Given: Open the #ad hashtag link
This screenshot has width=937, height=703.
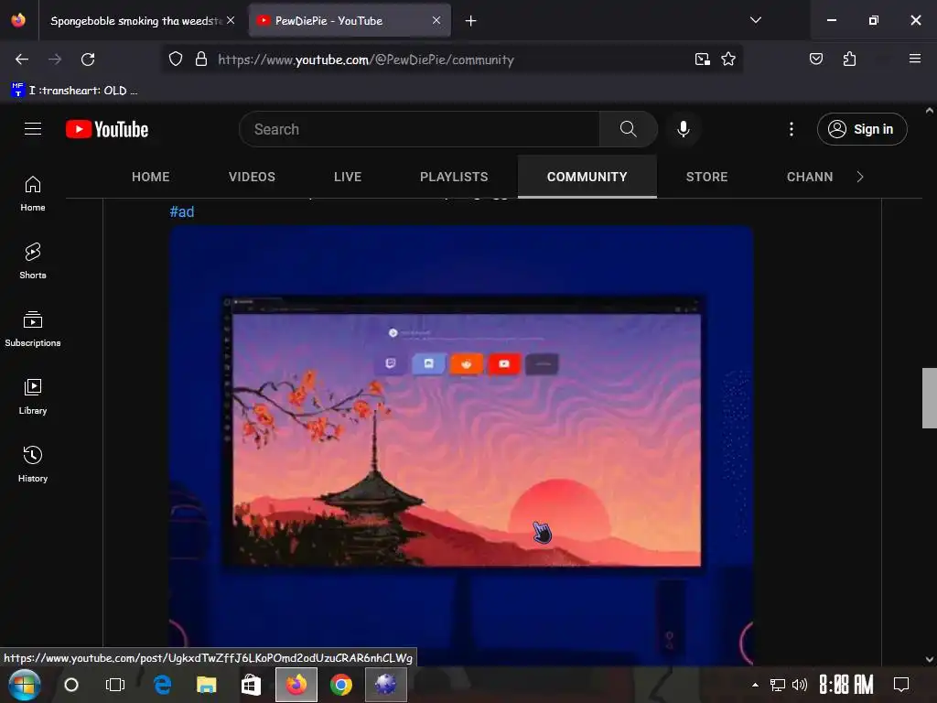Looking at the screenshot, I should point(182,211).
